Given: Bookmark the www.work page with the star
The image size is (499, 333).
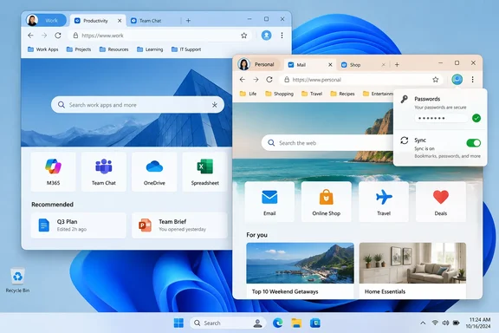Looking at the screenshot, I should click(x=243, y=36).
